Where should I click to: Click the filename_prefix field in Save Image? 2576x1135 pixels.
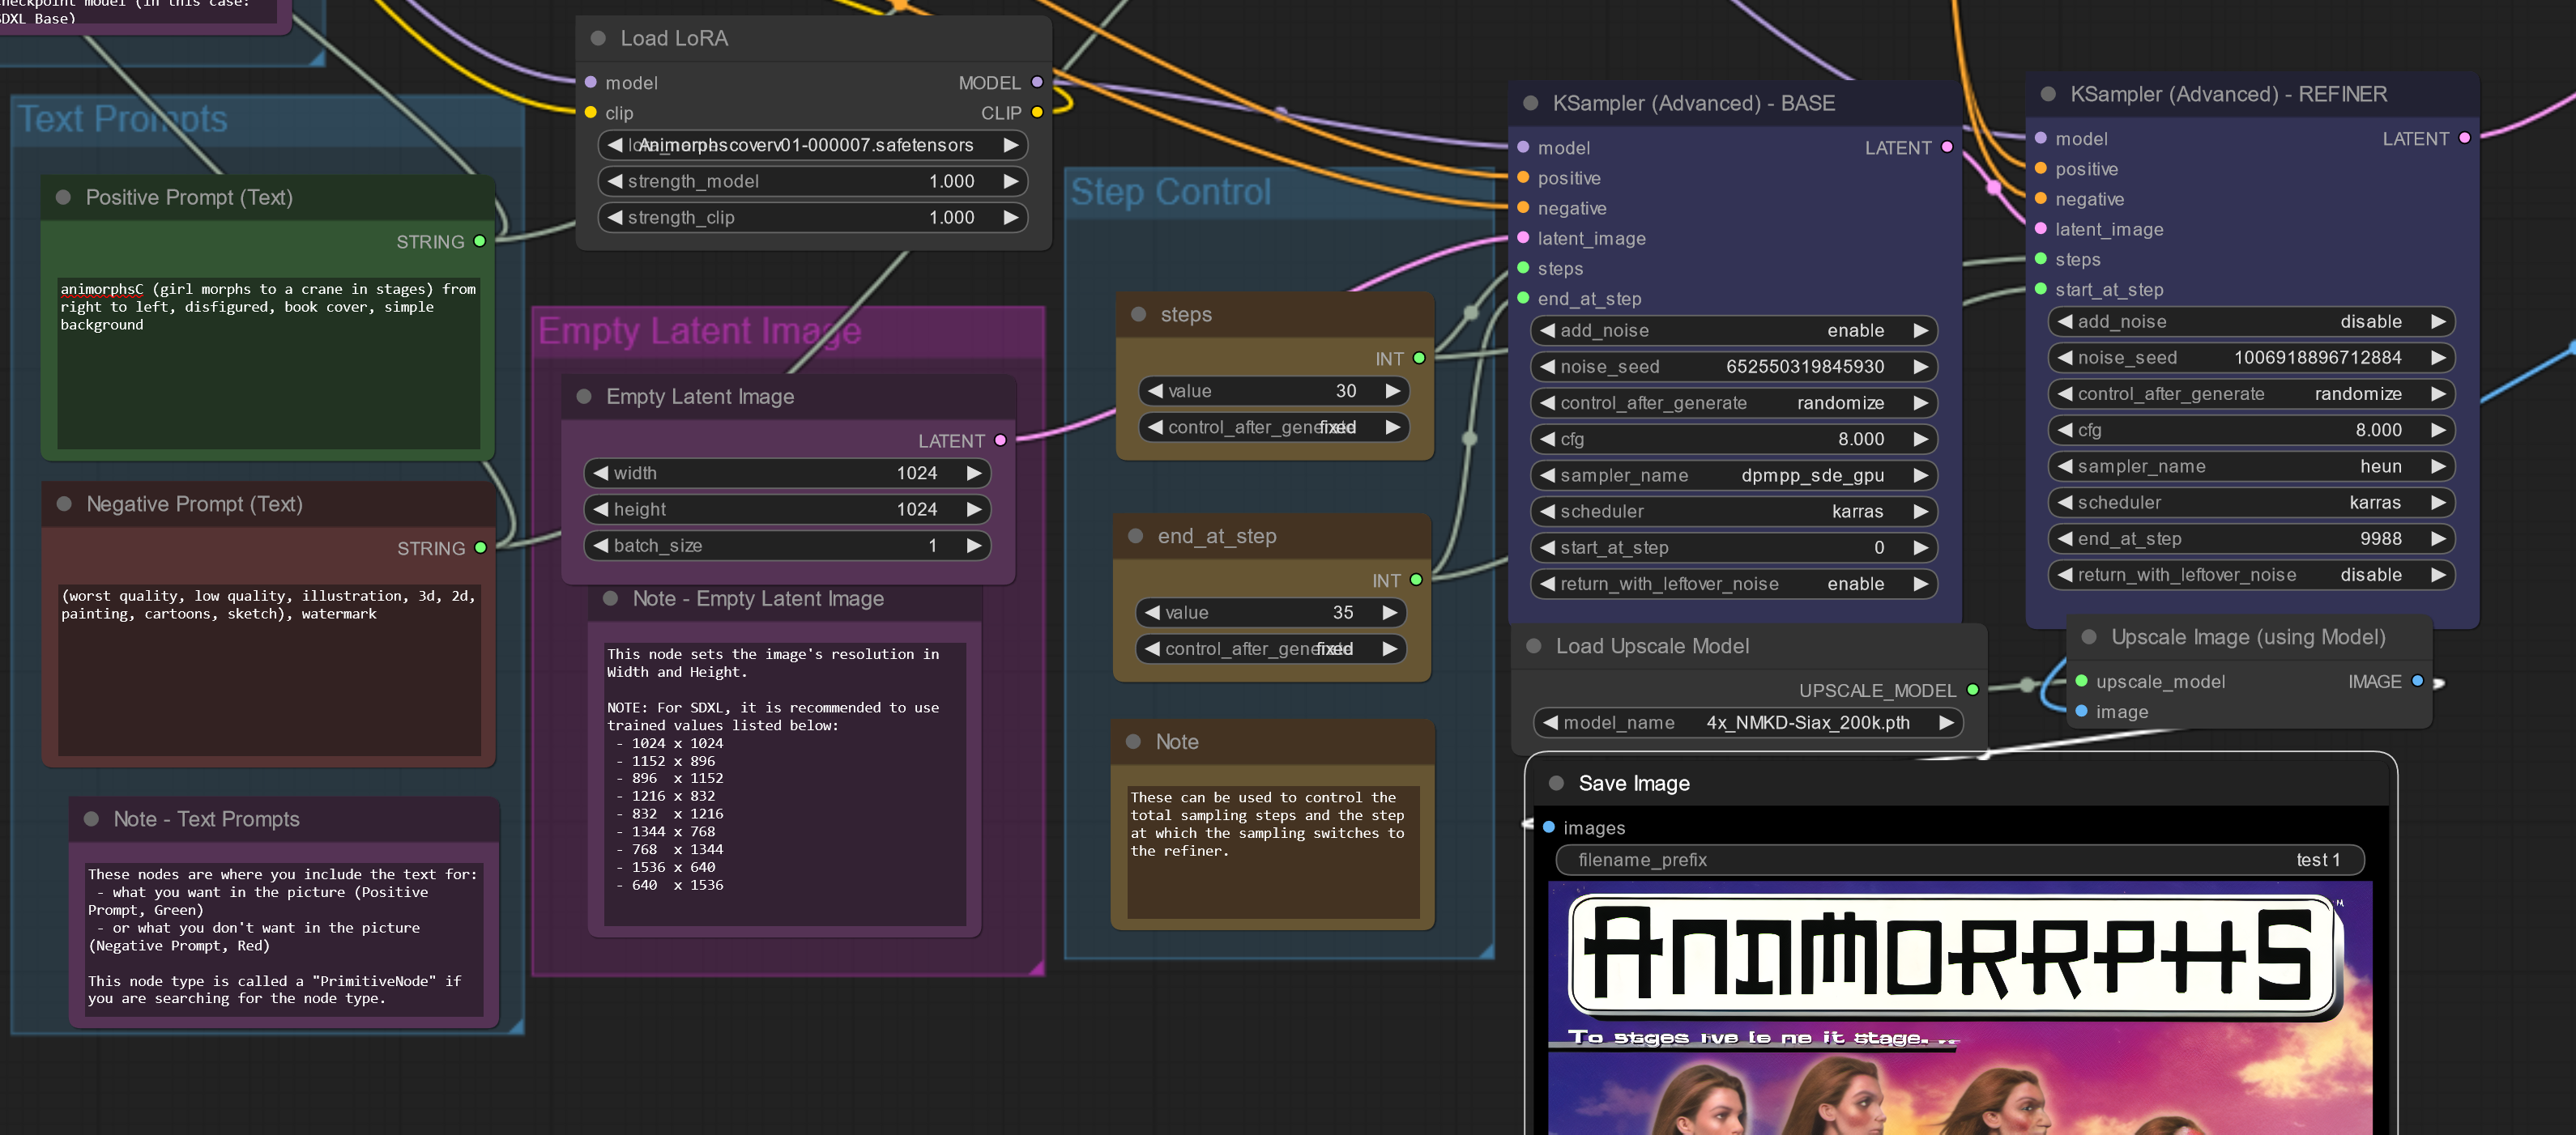pyautogui.click(x=1959, y=859)
